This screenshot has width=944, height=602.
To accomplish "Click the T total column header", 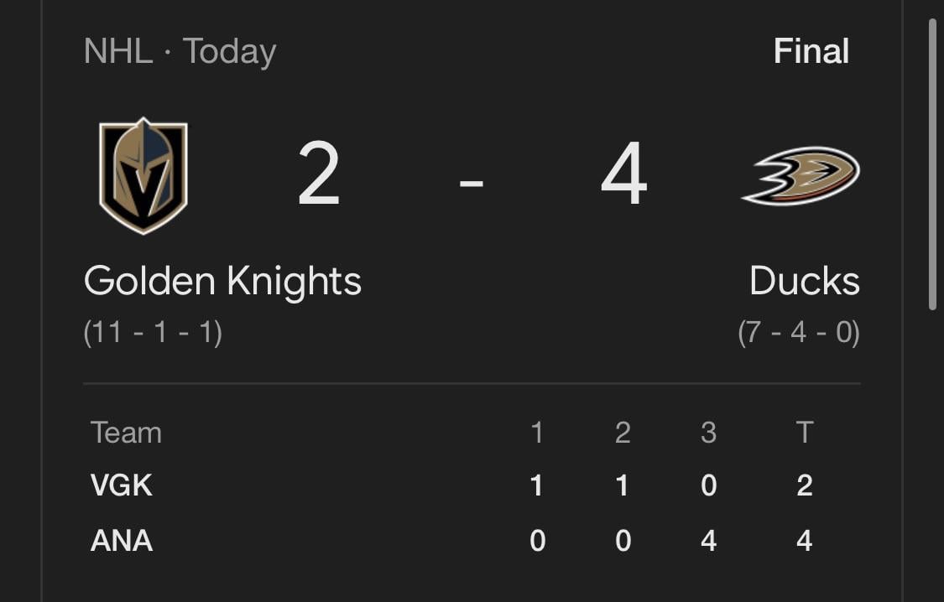I will [x=804, y=433].
